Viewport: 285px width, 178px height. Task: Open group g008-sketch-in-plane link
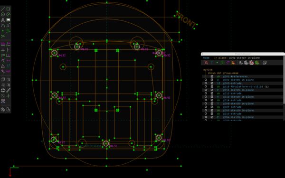[x=238, y=103]
